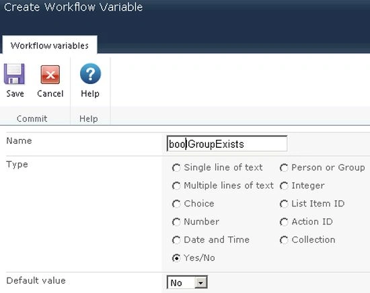370x293 pixels.
Task: Click the Save floppy disk icon
Action: (14, 74)
